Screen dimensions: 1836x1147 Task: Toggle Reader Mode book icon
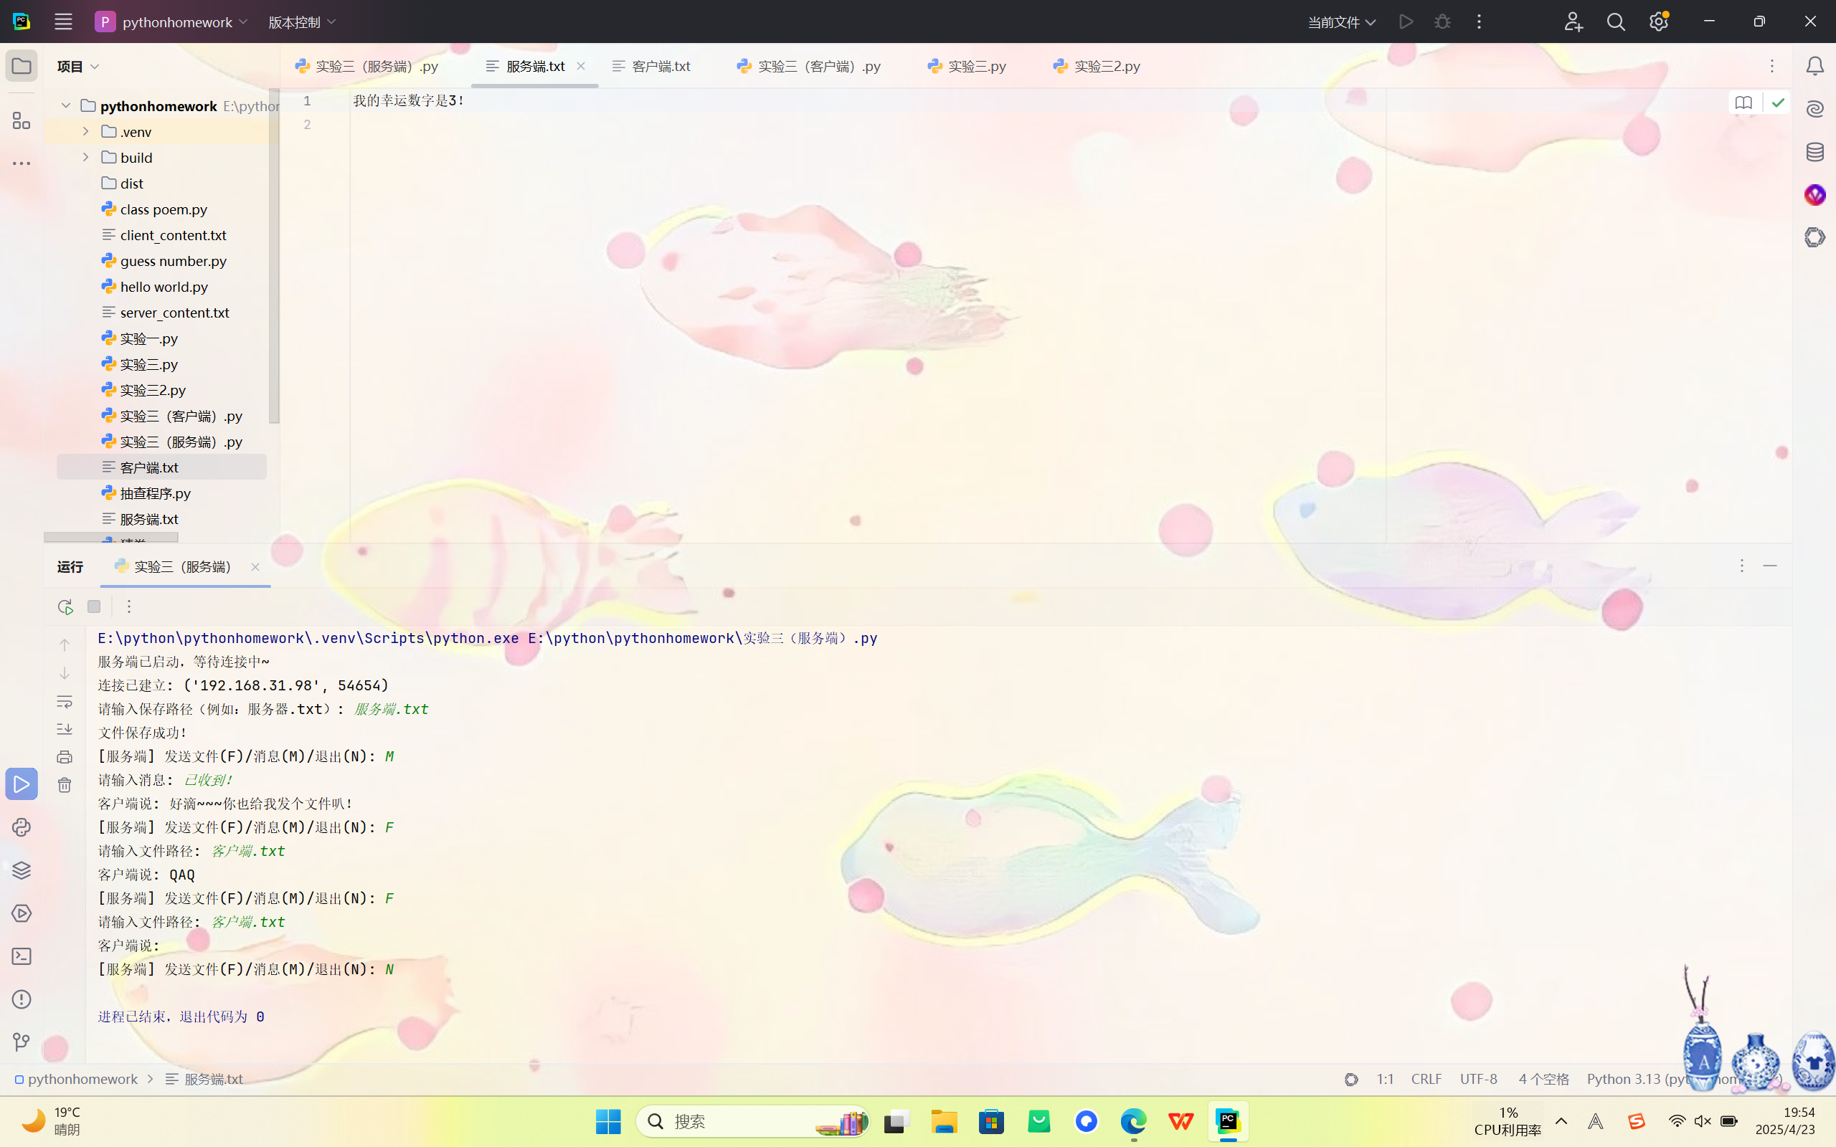tap(1743, 103)
